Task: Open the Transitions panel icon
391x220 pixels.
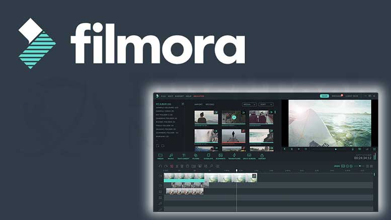Action: coord(234,156)
